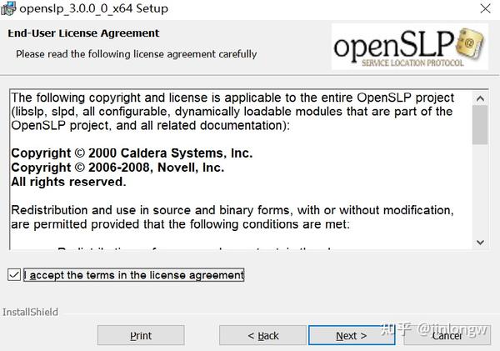Click the InstallShield label

click(30, 312)
